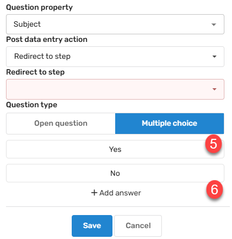Screen dimensions: 232x239
Task: Click the Yes answer field
Action: click(115, 149)
